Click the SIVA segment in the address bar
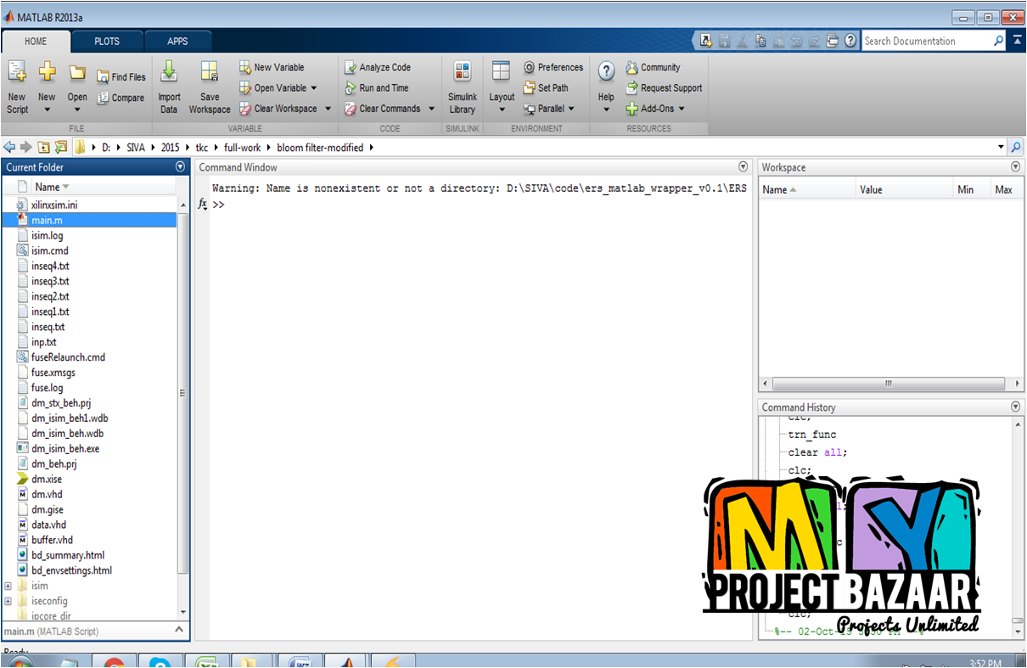This screenshot has width=1027, height=668. (x=136, y=148)
